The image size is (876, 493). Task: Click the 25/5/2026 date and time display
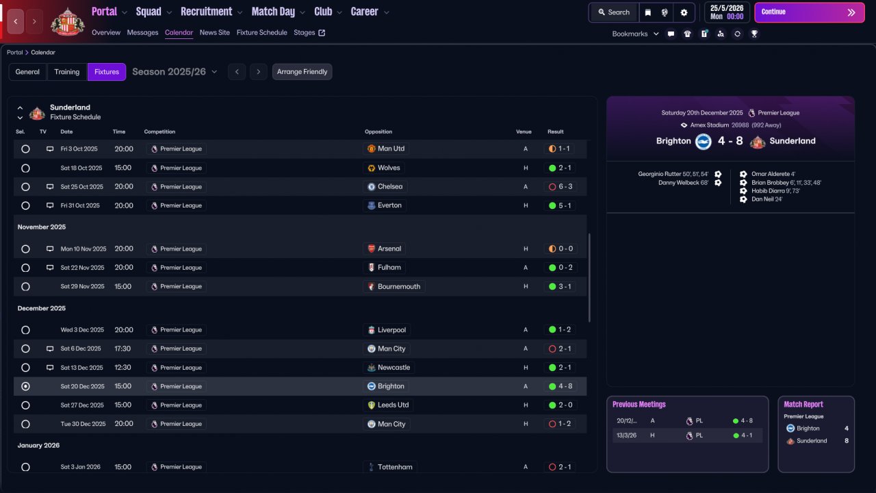tap(726, 12)
